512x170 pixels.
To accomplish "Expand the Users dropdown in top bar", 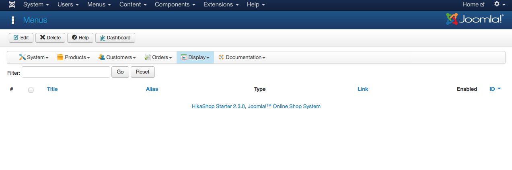I will click(68, 5).
